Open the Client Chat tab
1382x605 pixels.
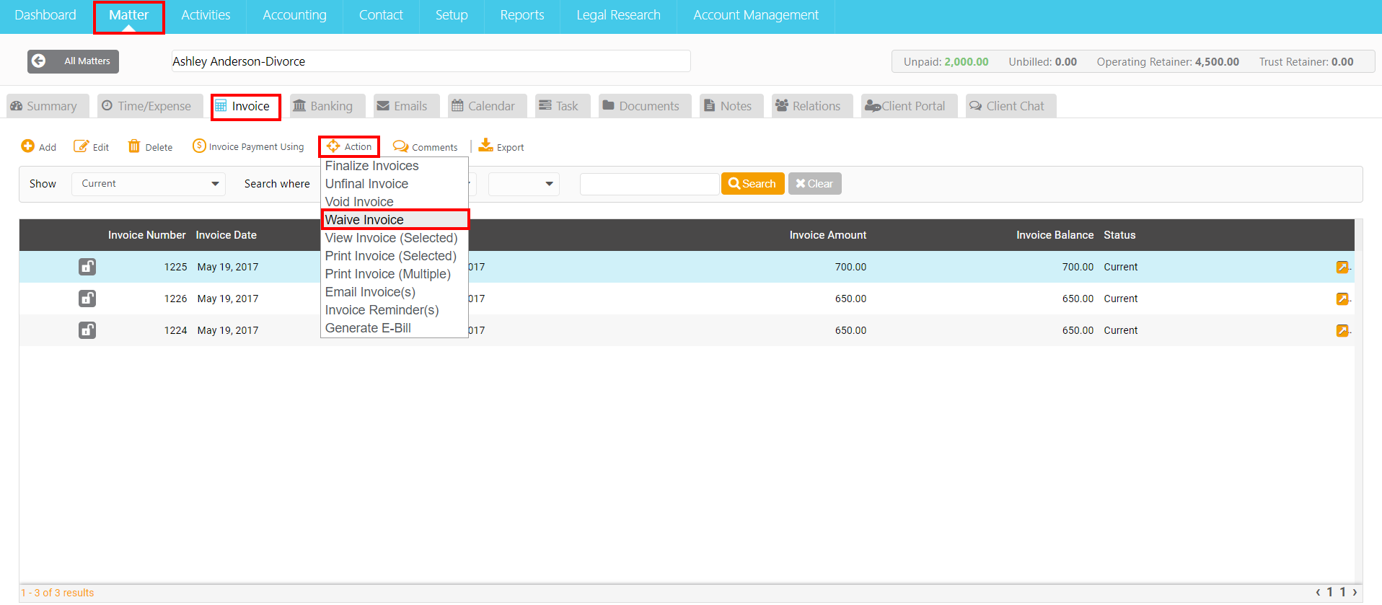(x=1011, y=106)
